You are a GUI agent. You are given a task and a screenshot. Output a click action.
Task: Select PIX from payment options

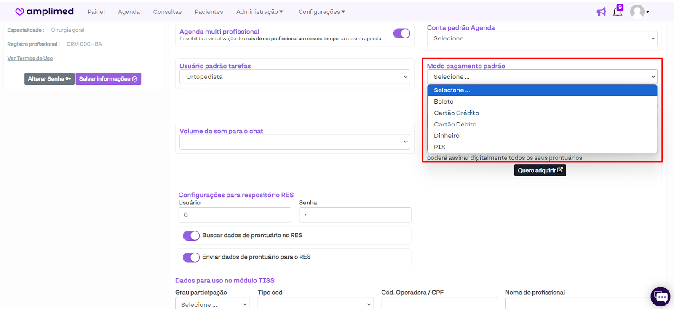click(x=440, y=147)
